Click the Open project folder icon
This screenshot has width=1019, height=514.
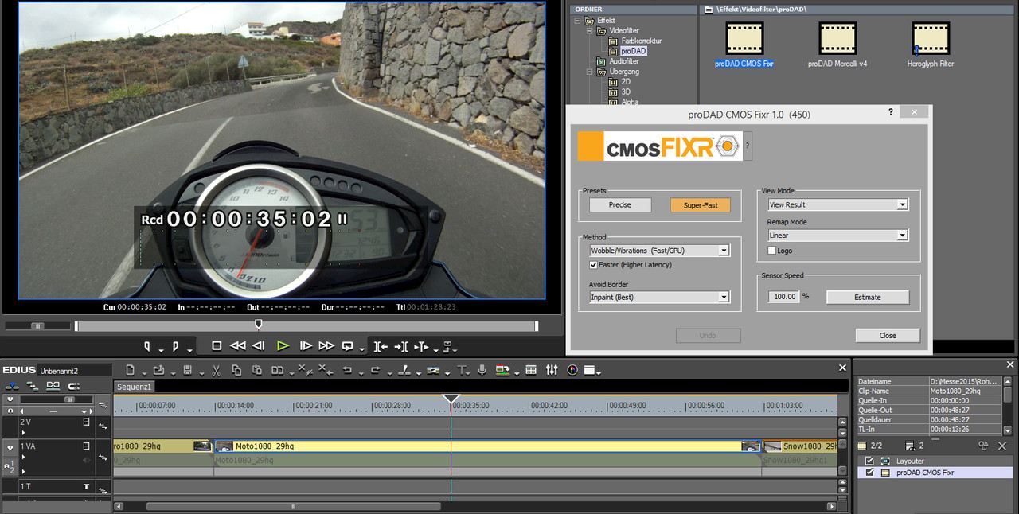158,370
